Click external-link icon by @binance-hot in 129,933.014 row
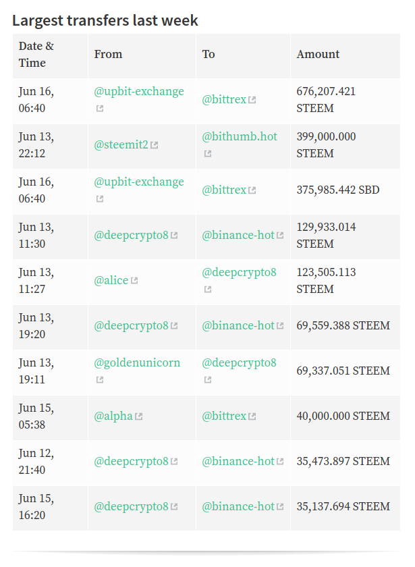The image size is (415, 567). coord(280,236)
